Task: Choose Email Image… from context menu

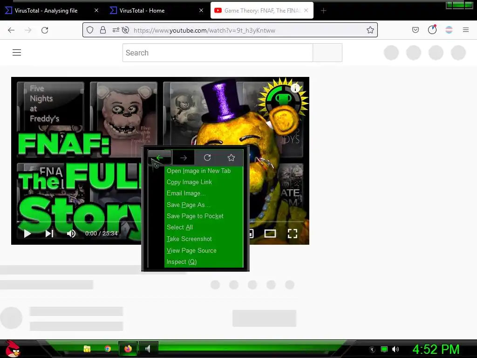Action: tap(186, 193)
